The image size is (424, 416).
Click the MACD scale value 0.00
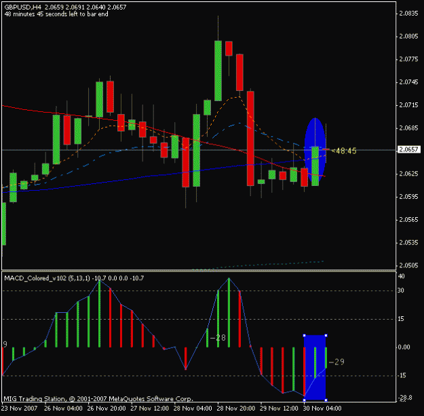pos(404,347)
